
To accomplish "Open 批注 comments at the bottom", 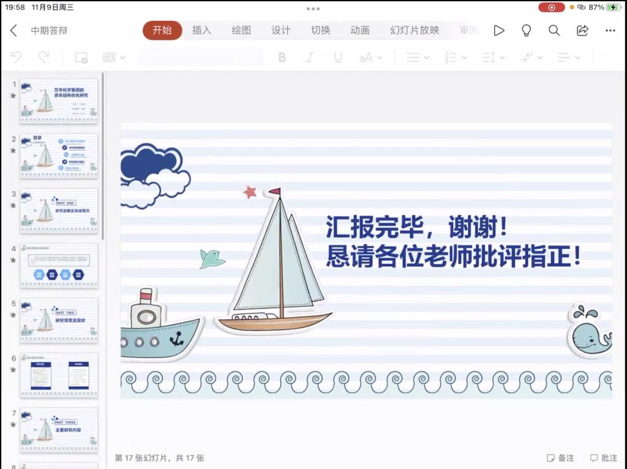I will [604, 458].
